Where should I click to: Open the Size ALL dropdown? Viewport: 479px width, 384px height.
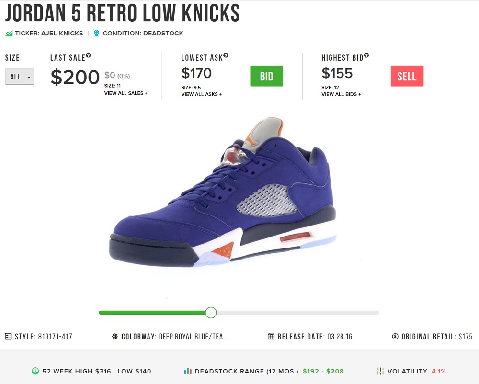click(19, 77)
